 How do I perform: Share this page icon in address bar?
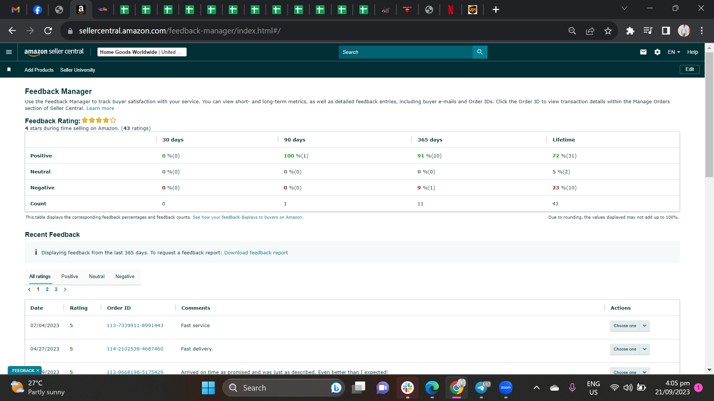[x=590, y=31]
